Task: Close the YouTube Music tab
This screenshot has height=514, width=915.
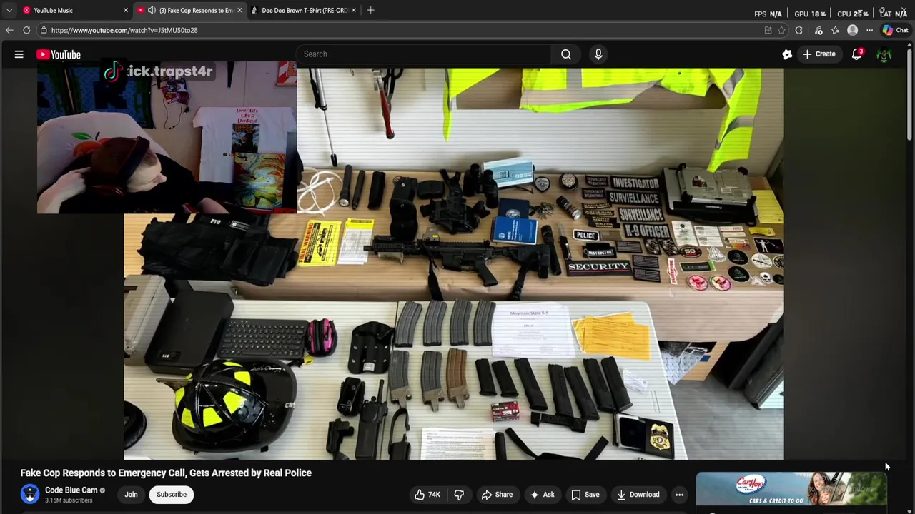Action: [126, 10]
